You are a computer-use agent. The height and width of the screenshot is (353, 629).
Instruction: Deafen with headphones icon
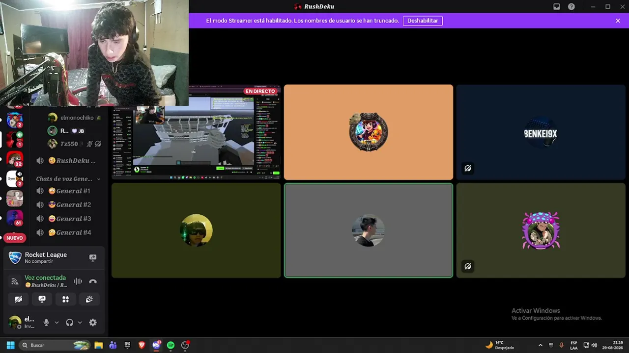coord(69,322)
